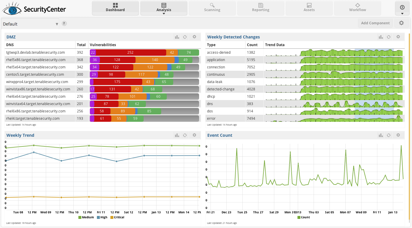The image size is (412, 228).
Task: Open the Analysis menu tab
Action: [164, 8]
